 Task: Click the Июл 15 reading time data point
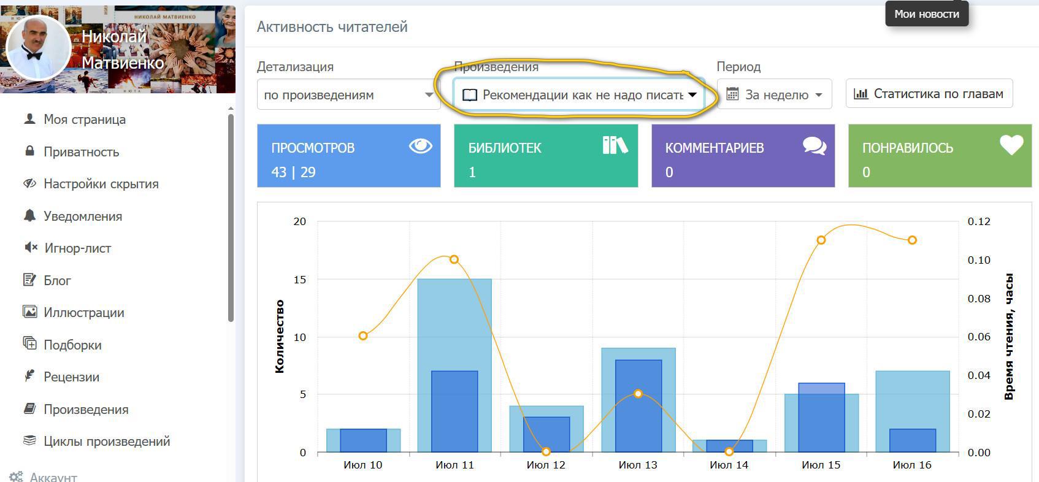tap(821, 240)
